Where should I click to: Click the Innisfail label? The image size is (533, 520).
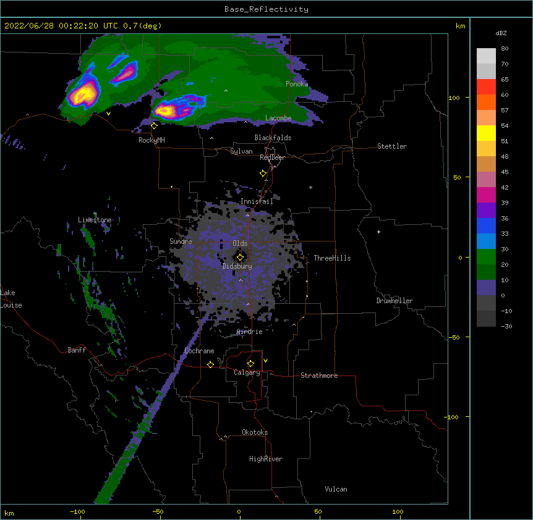257,201
